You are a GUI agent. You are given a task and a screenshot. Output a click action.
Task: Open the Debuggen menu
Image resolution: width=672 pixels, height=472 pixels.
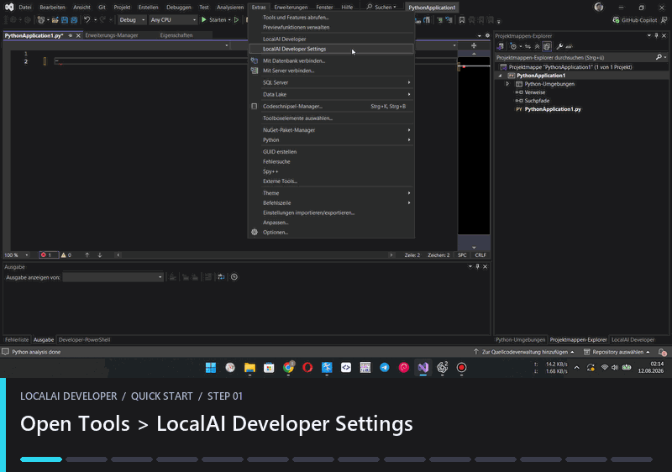pos(179,8)
